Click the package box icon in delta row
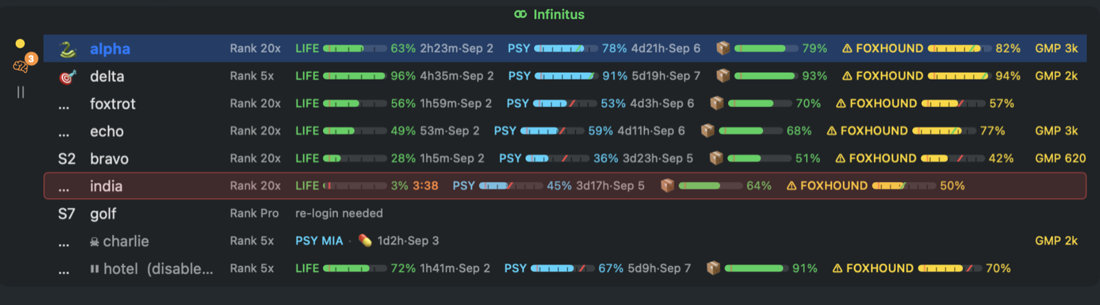The height and width of the screenshot is (305, 1100). [x=723, y=76]
